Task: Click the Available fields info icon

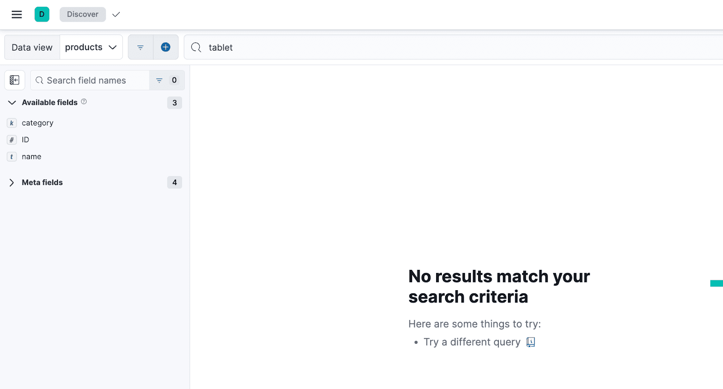Action: (x=84, y=102)
